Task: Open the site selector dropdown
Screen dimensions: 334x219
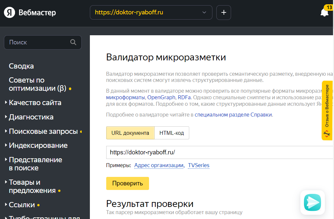Action: (151, 13)
